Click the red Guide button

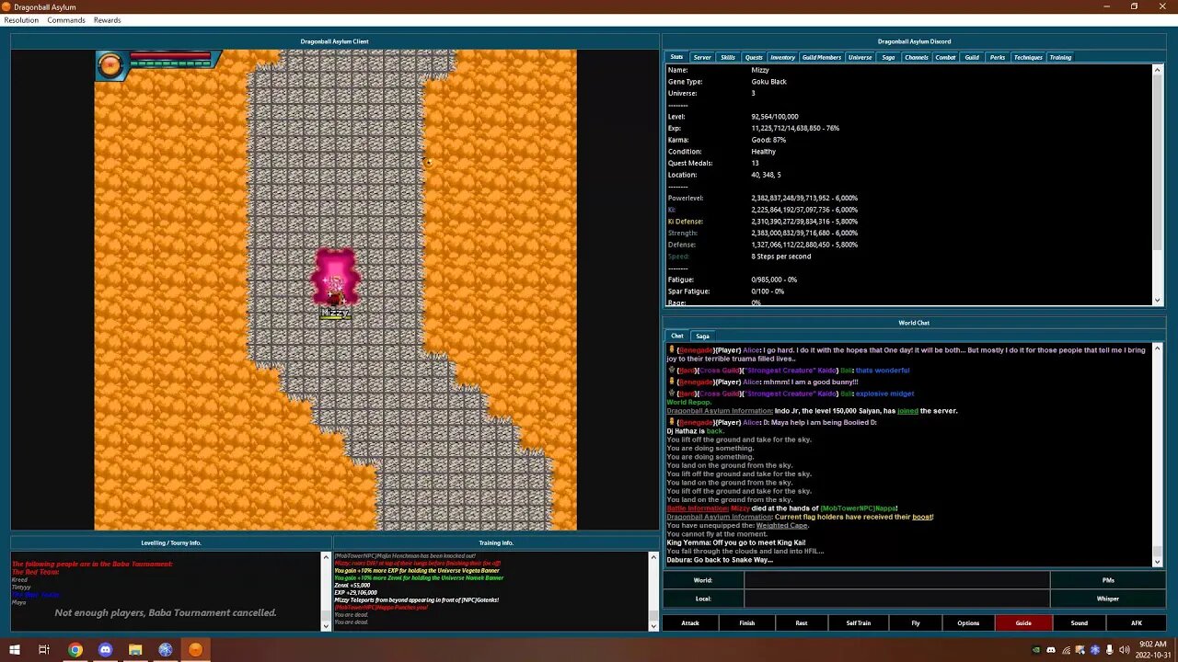[1023, 622]
